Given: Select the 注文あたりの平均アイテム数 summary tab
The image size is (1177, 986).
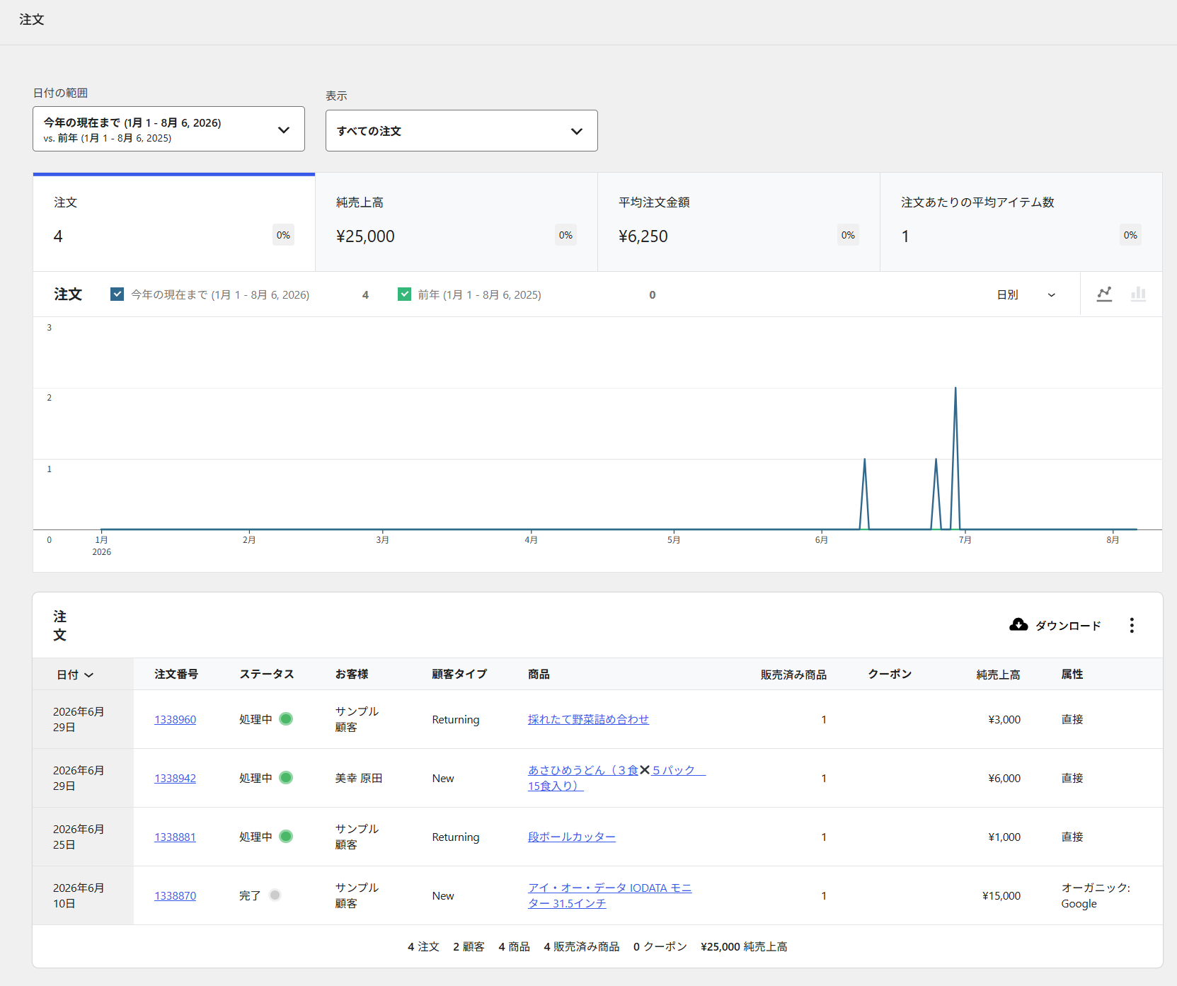Looking at the screenshot, I should pos(1021,222).
